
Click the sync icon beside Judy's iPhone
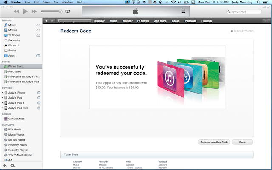(39, 93)
